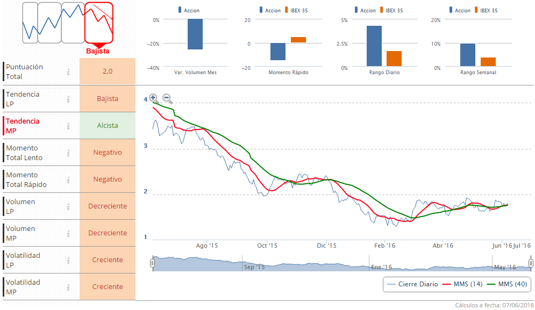
Task: Select the Volatilidad LP row label
Action: coord(23,260)
